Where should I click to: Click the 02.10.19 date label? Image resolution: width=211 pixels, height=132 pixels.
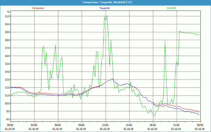[200, 129]
